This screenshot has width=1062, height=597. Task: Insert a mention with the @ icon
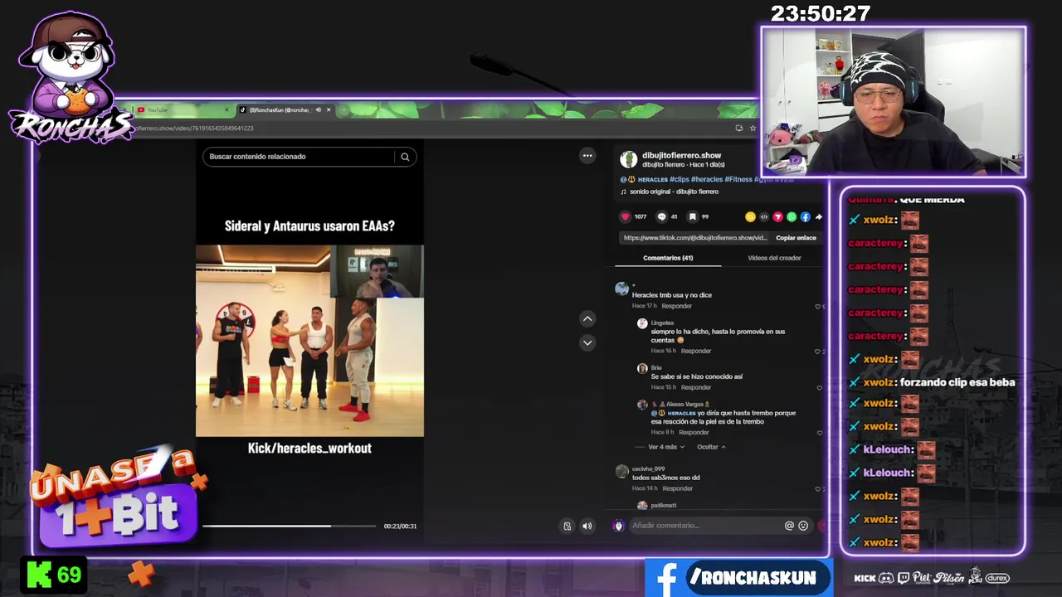coord(789,526)
